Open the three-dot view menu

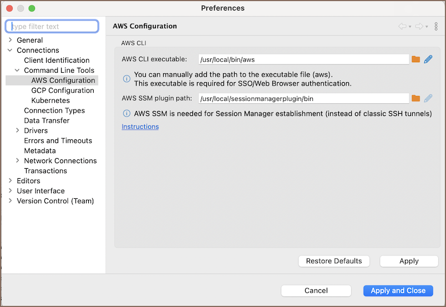pos(436,26)
